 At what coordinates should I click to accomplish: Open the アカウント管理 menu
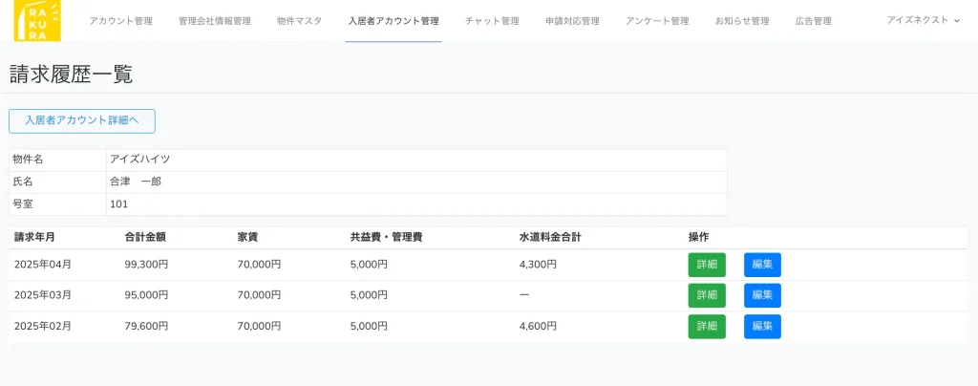point(120,21)
